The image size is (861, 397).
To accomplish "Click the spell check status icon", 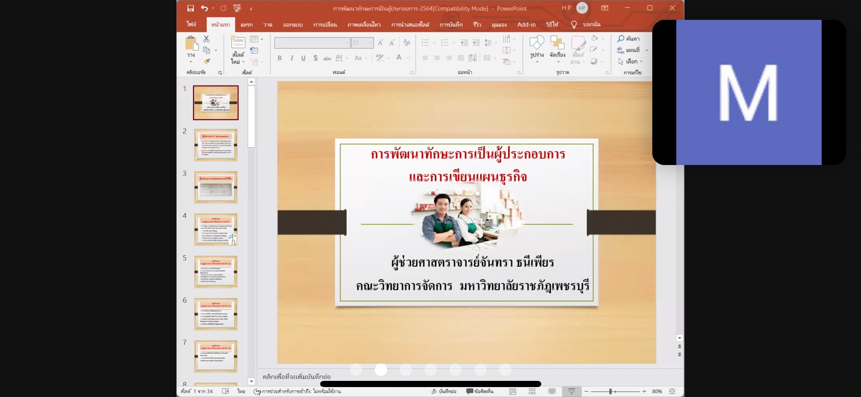I will [x=225, y=391].
